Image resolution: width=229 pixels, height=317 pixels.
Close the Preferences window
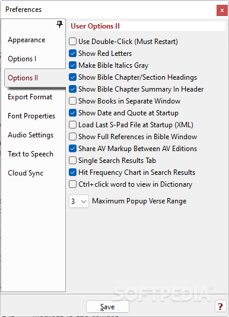point(222,10)
